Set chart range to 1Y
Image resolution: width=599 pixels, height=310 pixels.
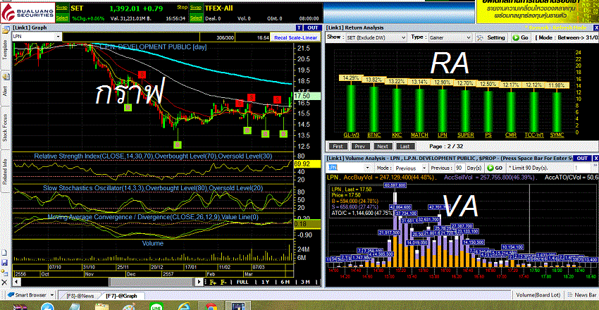pos(265,282)
